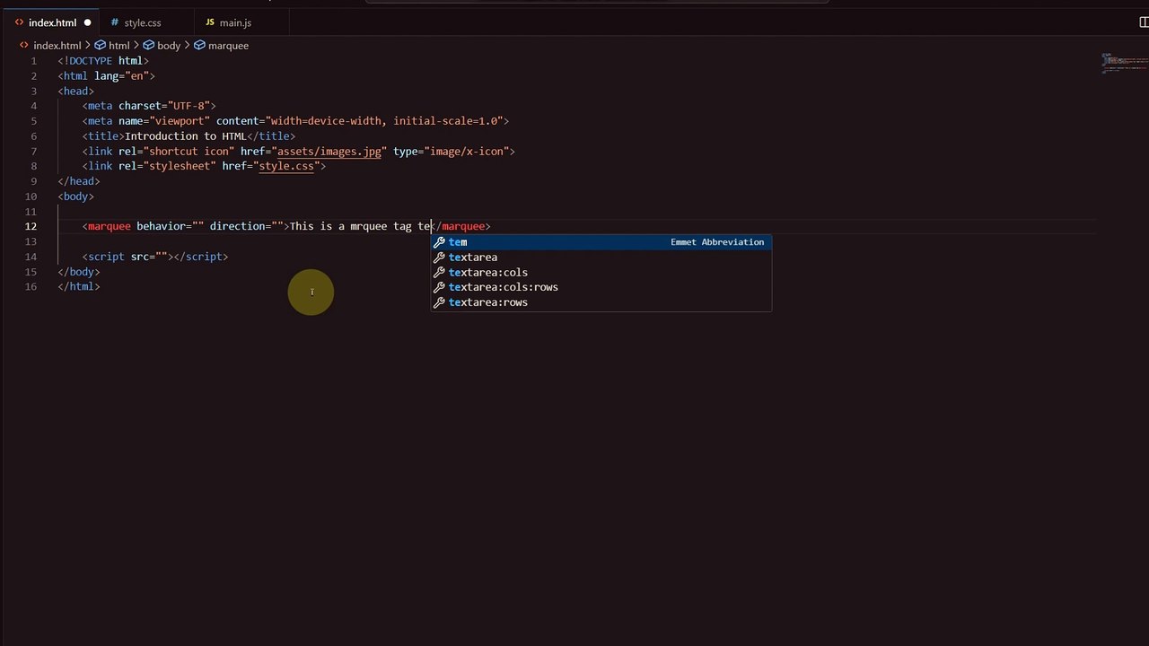Click line number 12 in gutter
The image size is (1149, 646).
(x=31, y=226)
